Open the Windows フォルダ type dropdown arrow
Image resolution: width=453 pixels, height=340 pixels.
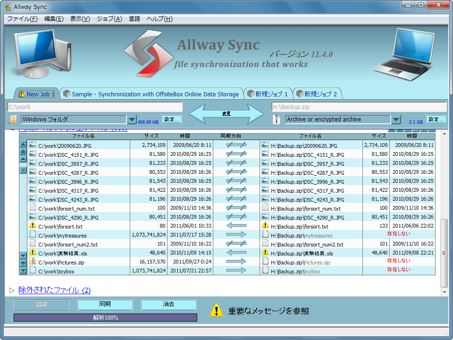132,119
